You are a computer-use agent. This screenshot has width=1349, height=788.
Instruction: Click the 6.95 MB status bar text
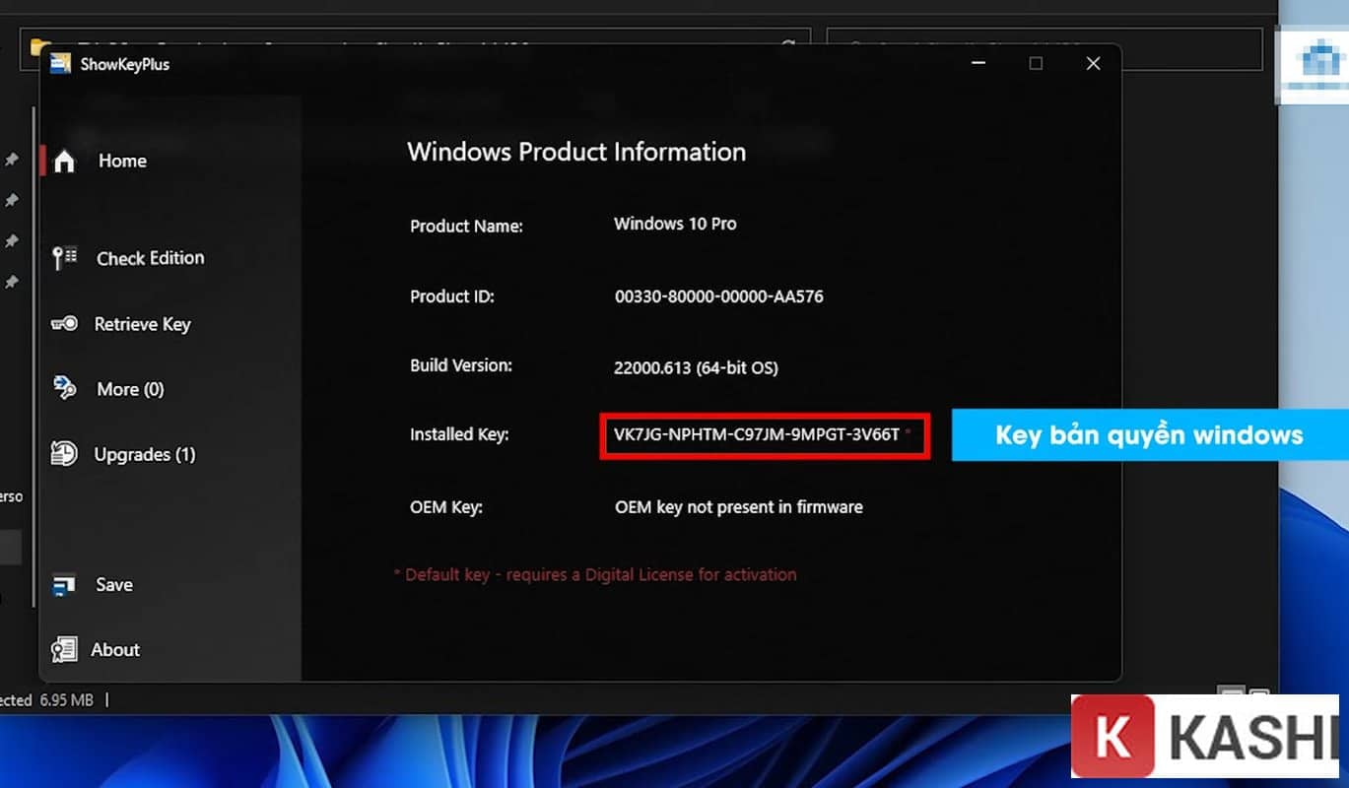click(x=67, y=700)
